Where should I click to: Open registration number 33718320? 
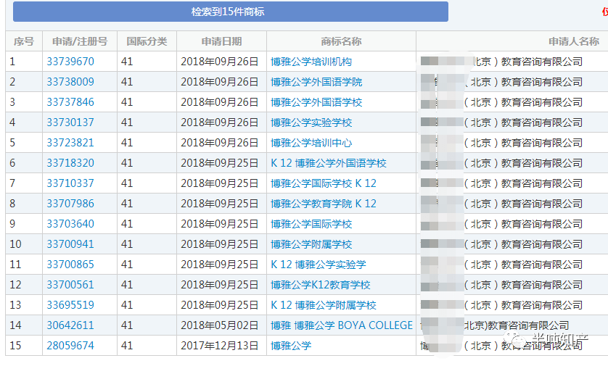click(70, 163)
